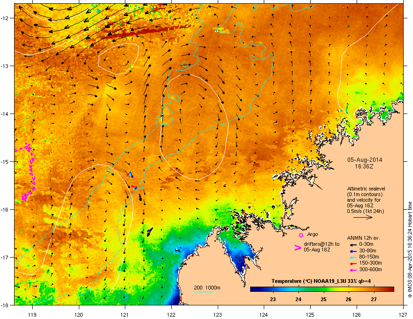Click the colorbar value 26
The image size is (413, 319).
348,299
